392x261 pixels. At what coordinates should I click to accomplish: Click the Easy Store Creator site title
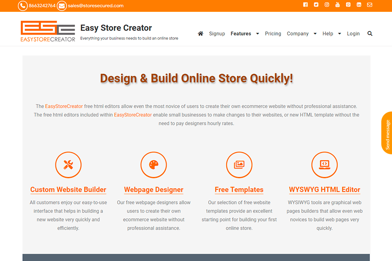(116, 28)
